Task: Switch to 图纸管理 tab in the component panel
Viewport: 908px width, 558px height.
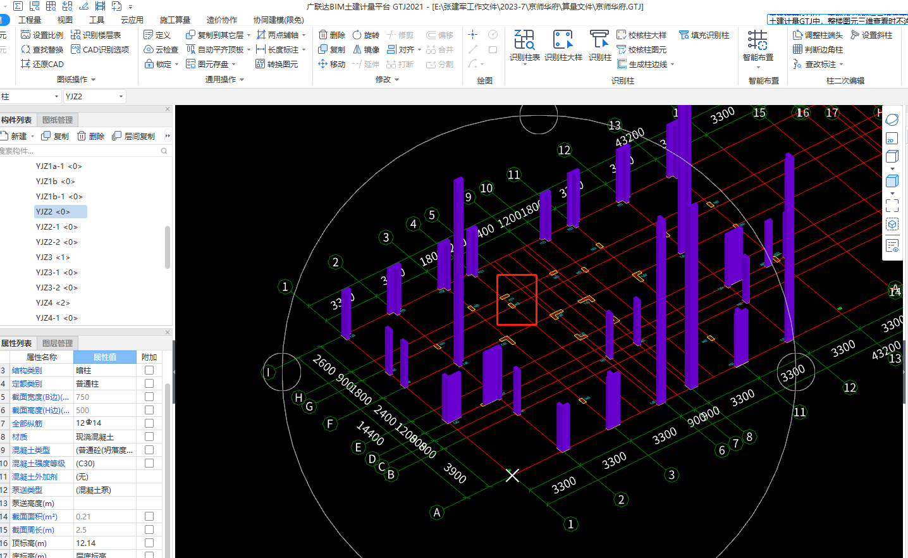Action: pos(58,120)
